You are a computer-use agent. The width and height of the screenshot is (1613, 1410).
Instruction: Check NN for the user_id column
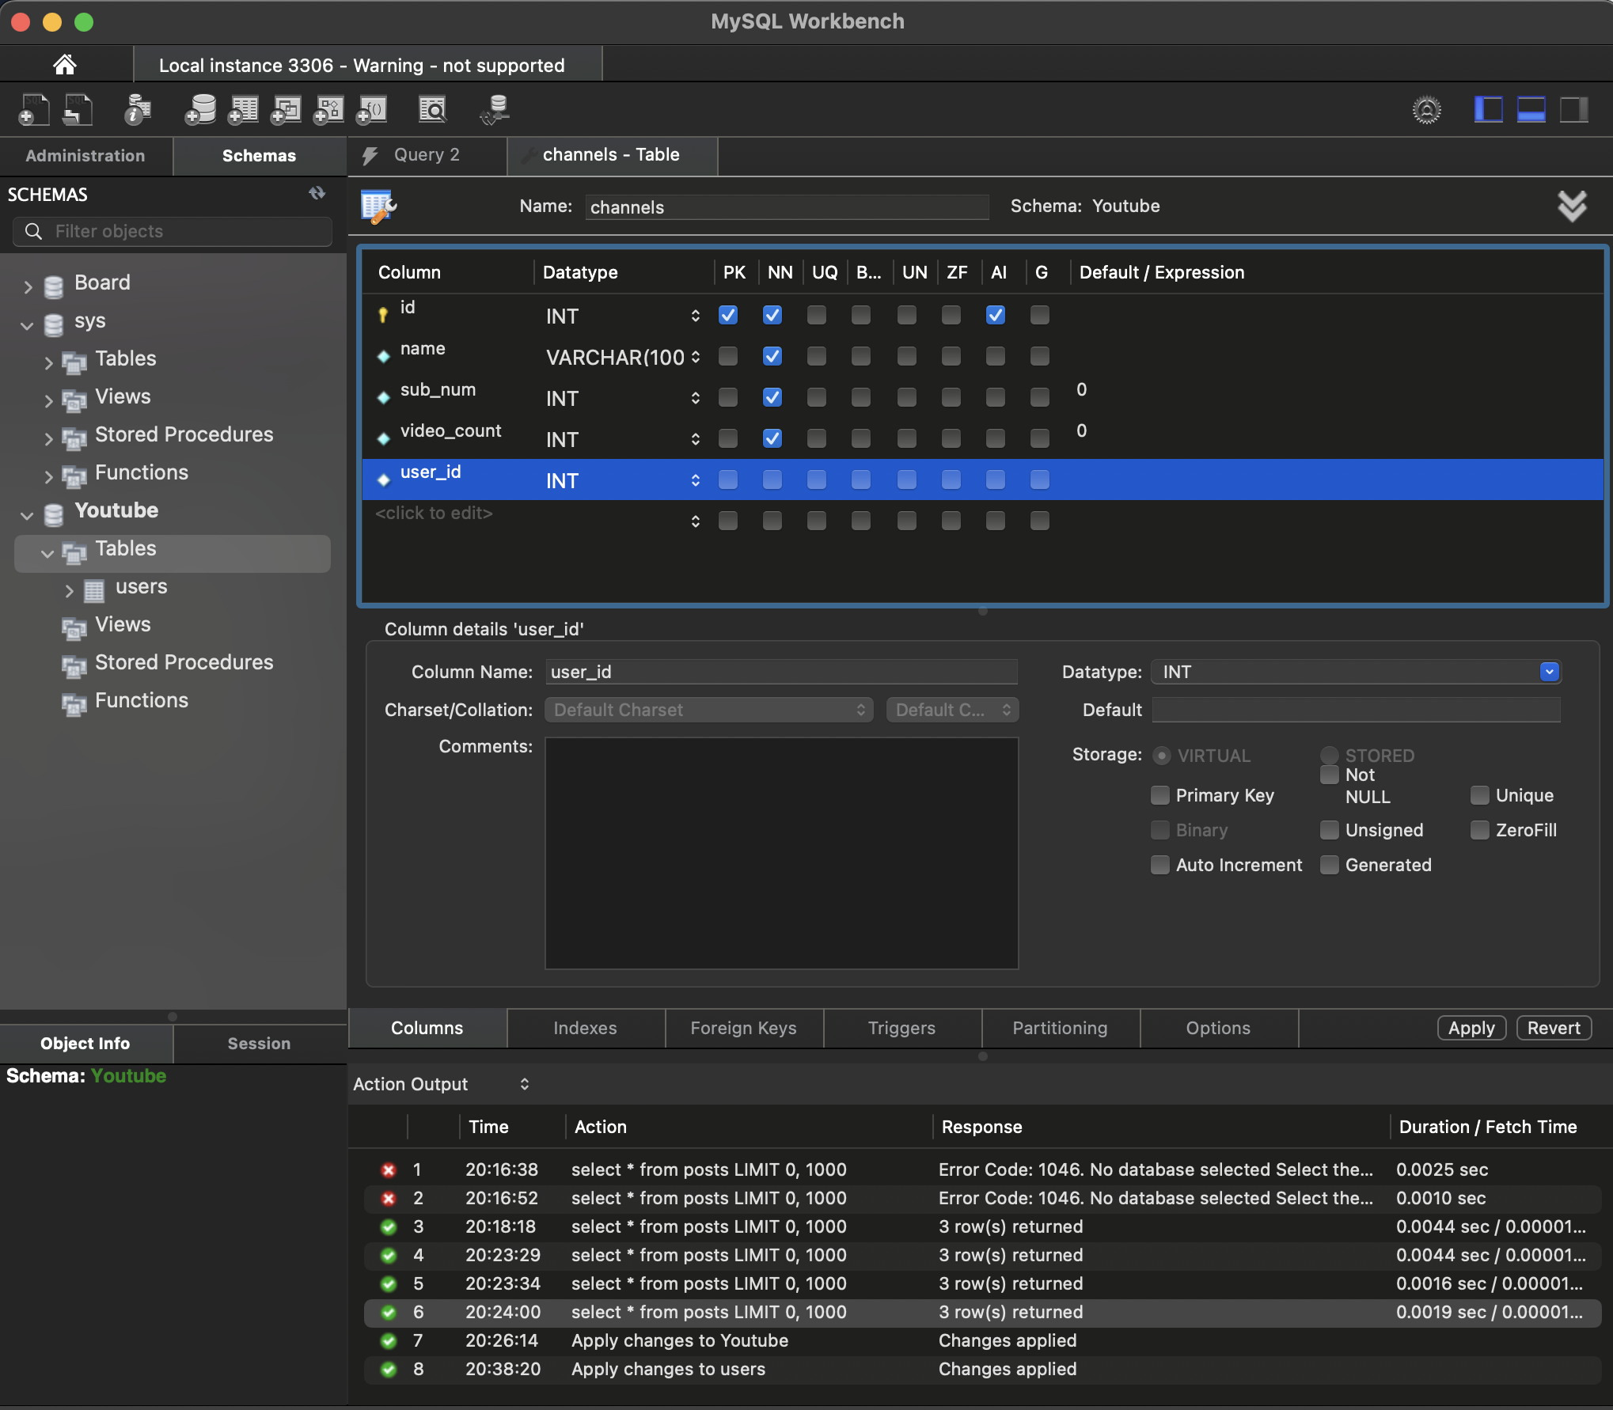click(772, 479)
